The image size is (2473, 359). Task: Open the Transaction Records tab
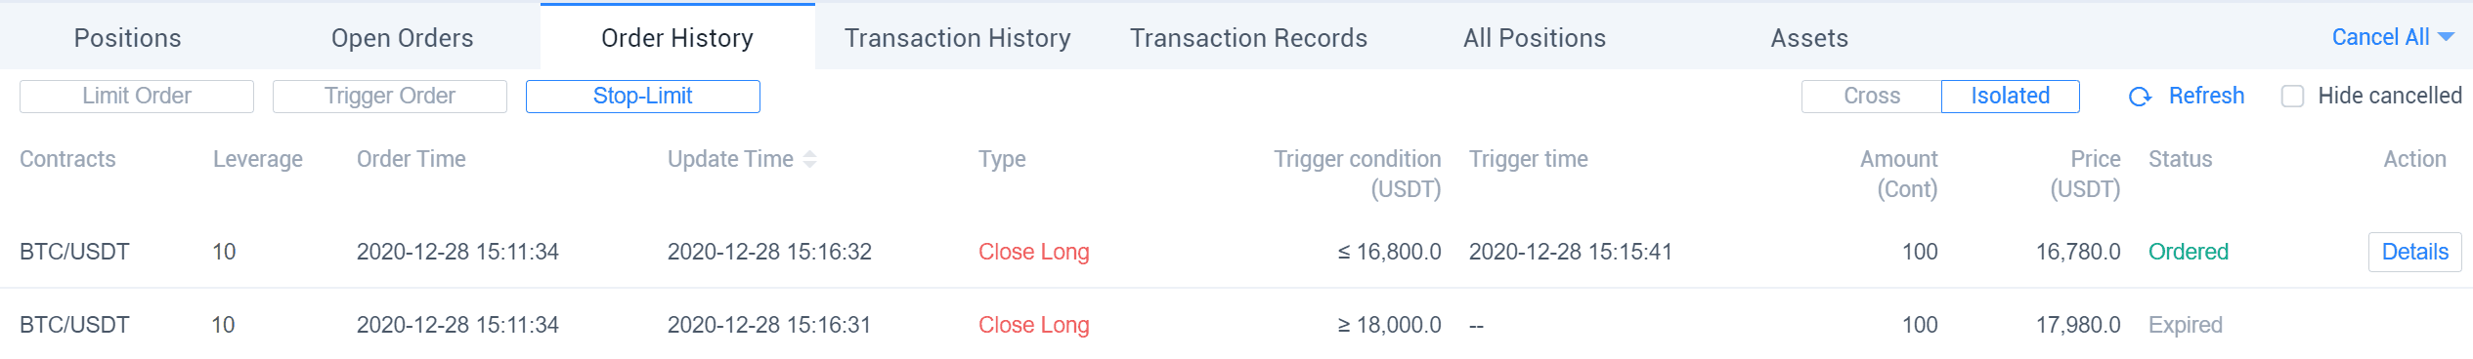(1249, 38)
